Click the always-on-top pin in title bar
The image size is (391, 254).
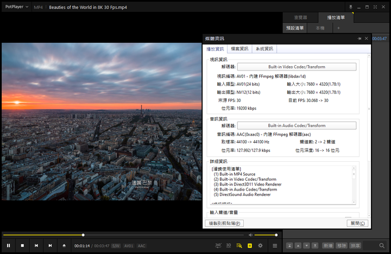(x=351, y=7)
